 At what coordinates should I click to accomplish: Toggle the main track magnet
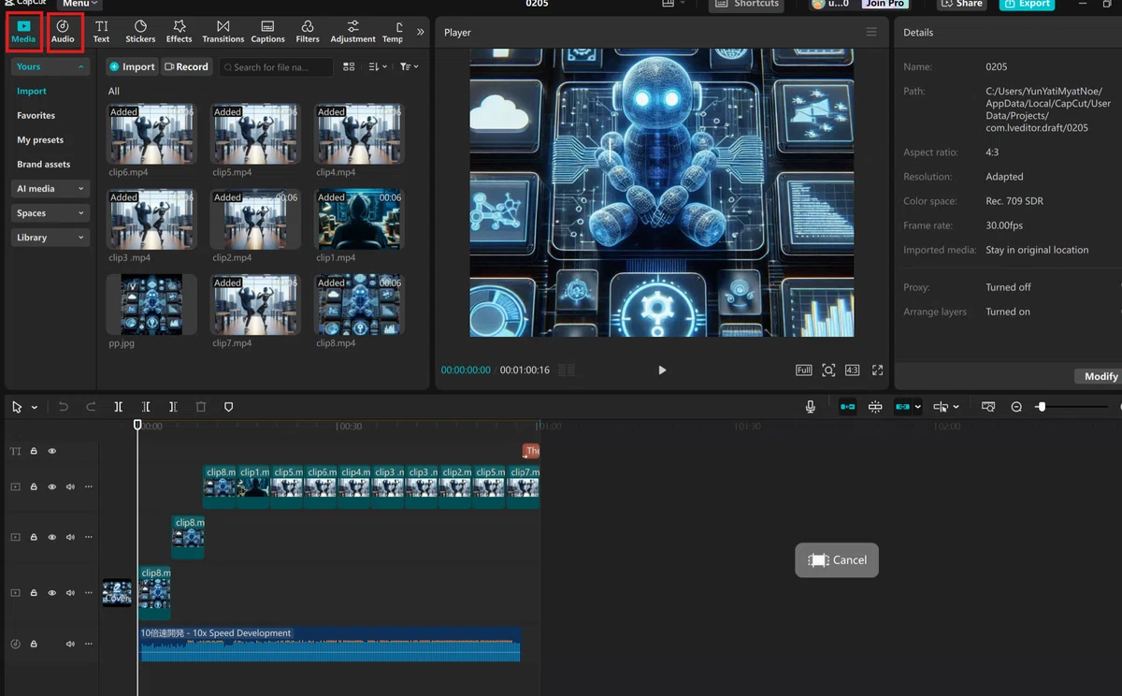click(847, 407)
